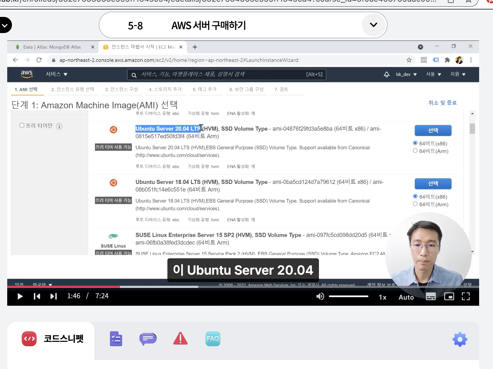Bookmark this page with the star
The width and height of the screenshot is (493, 369).
(409, 60)
